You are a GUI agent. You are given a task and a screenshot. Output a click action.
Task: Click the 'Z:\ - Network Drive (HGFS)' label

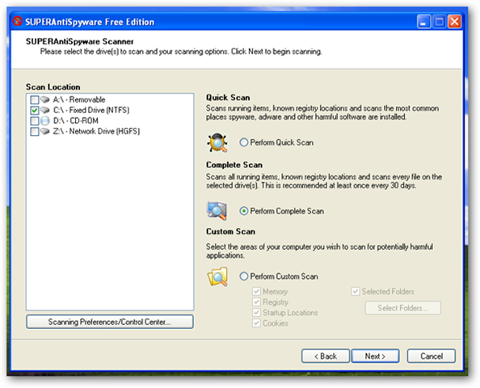pyautogui.click(x=96, y=132)
